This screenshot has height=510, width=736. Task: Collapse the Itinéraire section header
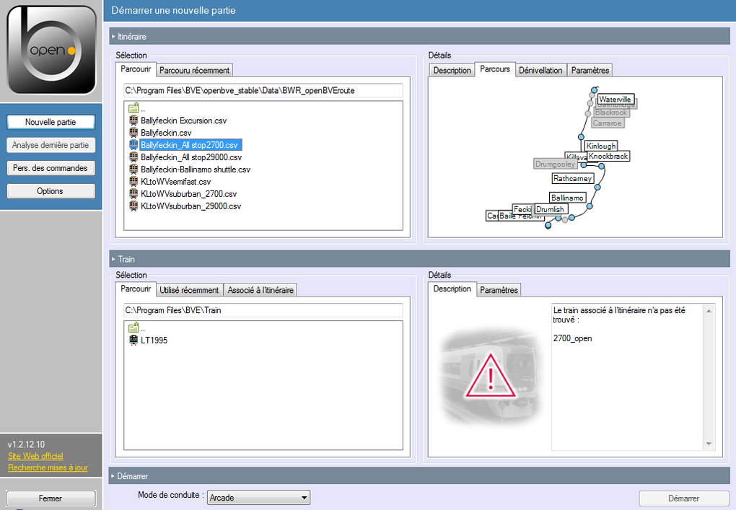tap(419, 36)
